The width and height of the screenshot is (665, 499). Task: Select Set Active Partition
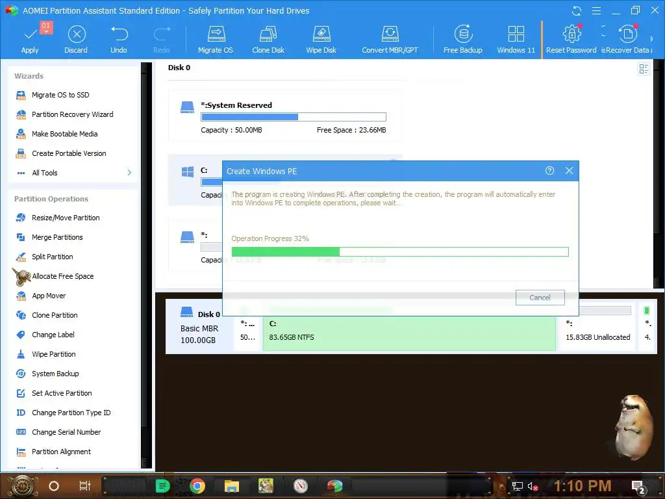[62, 393]
